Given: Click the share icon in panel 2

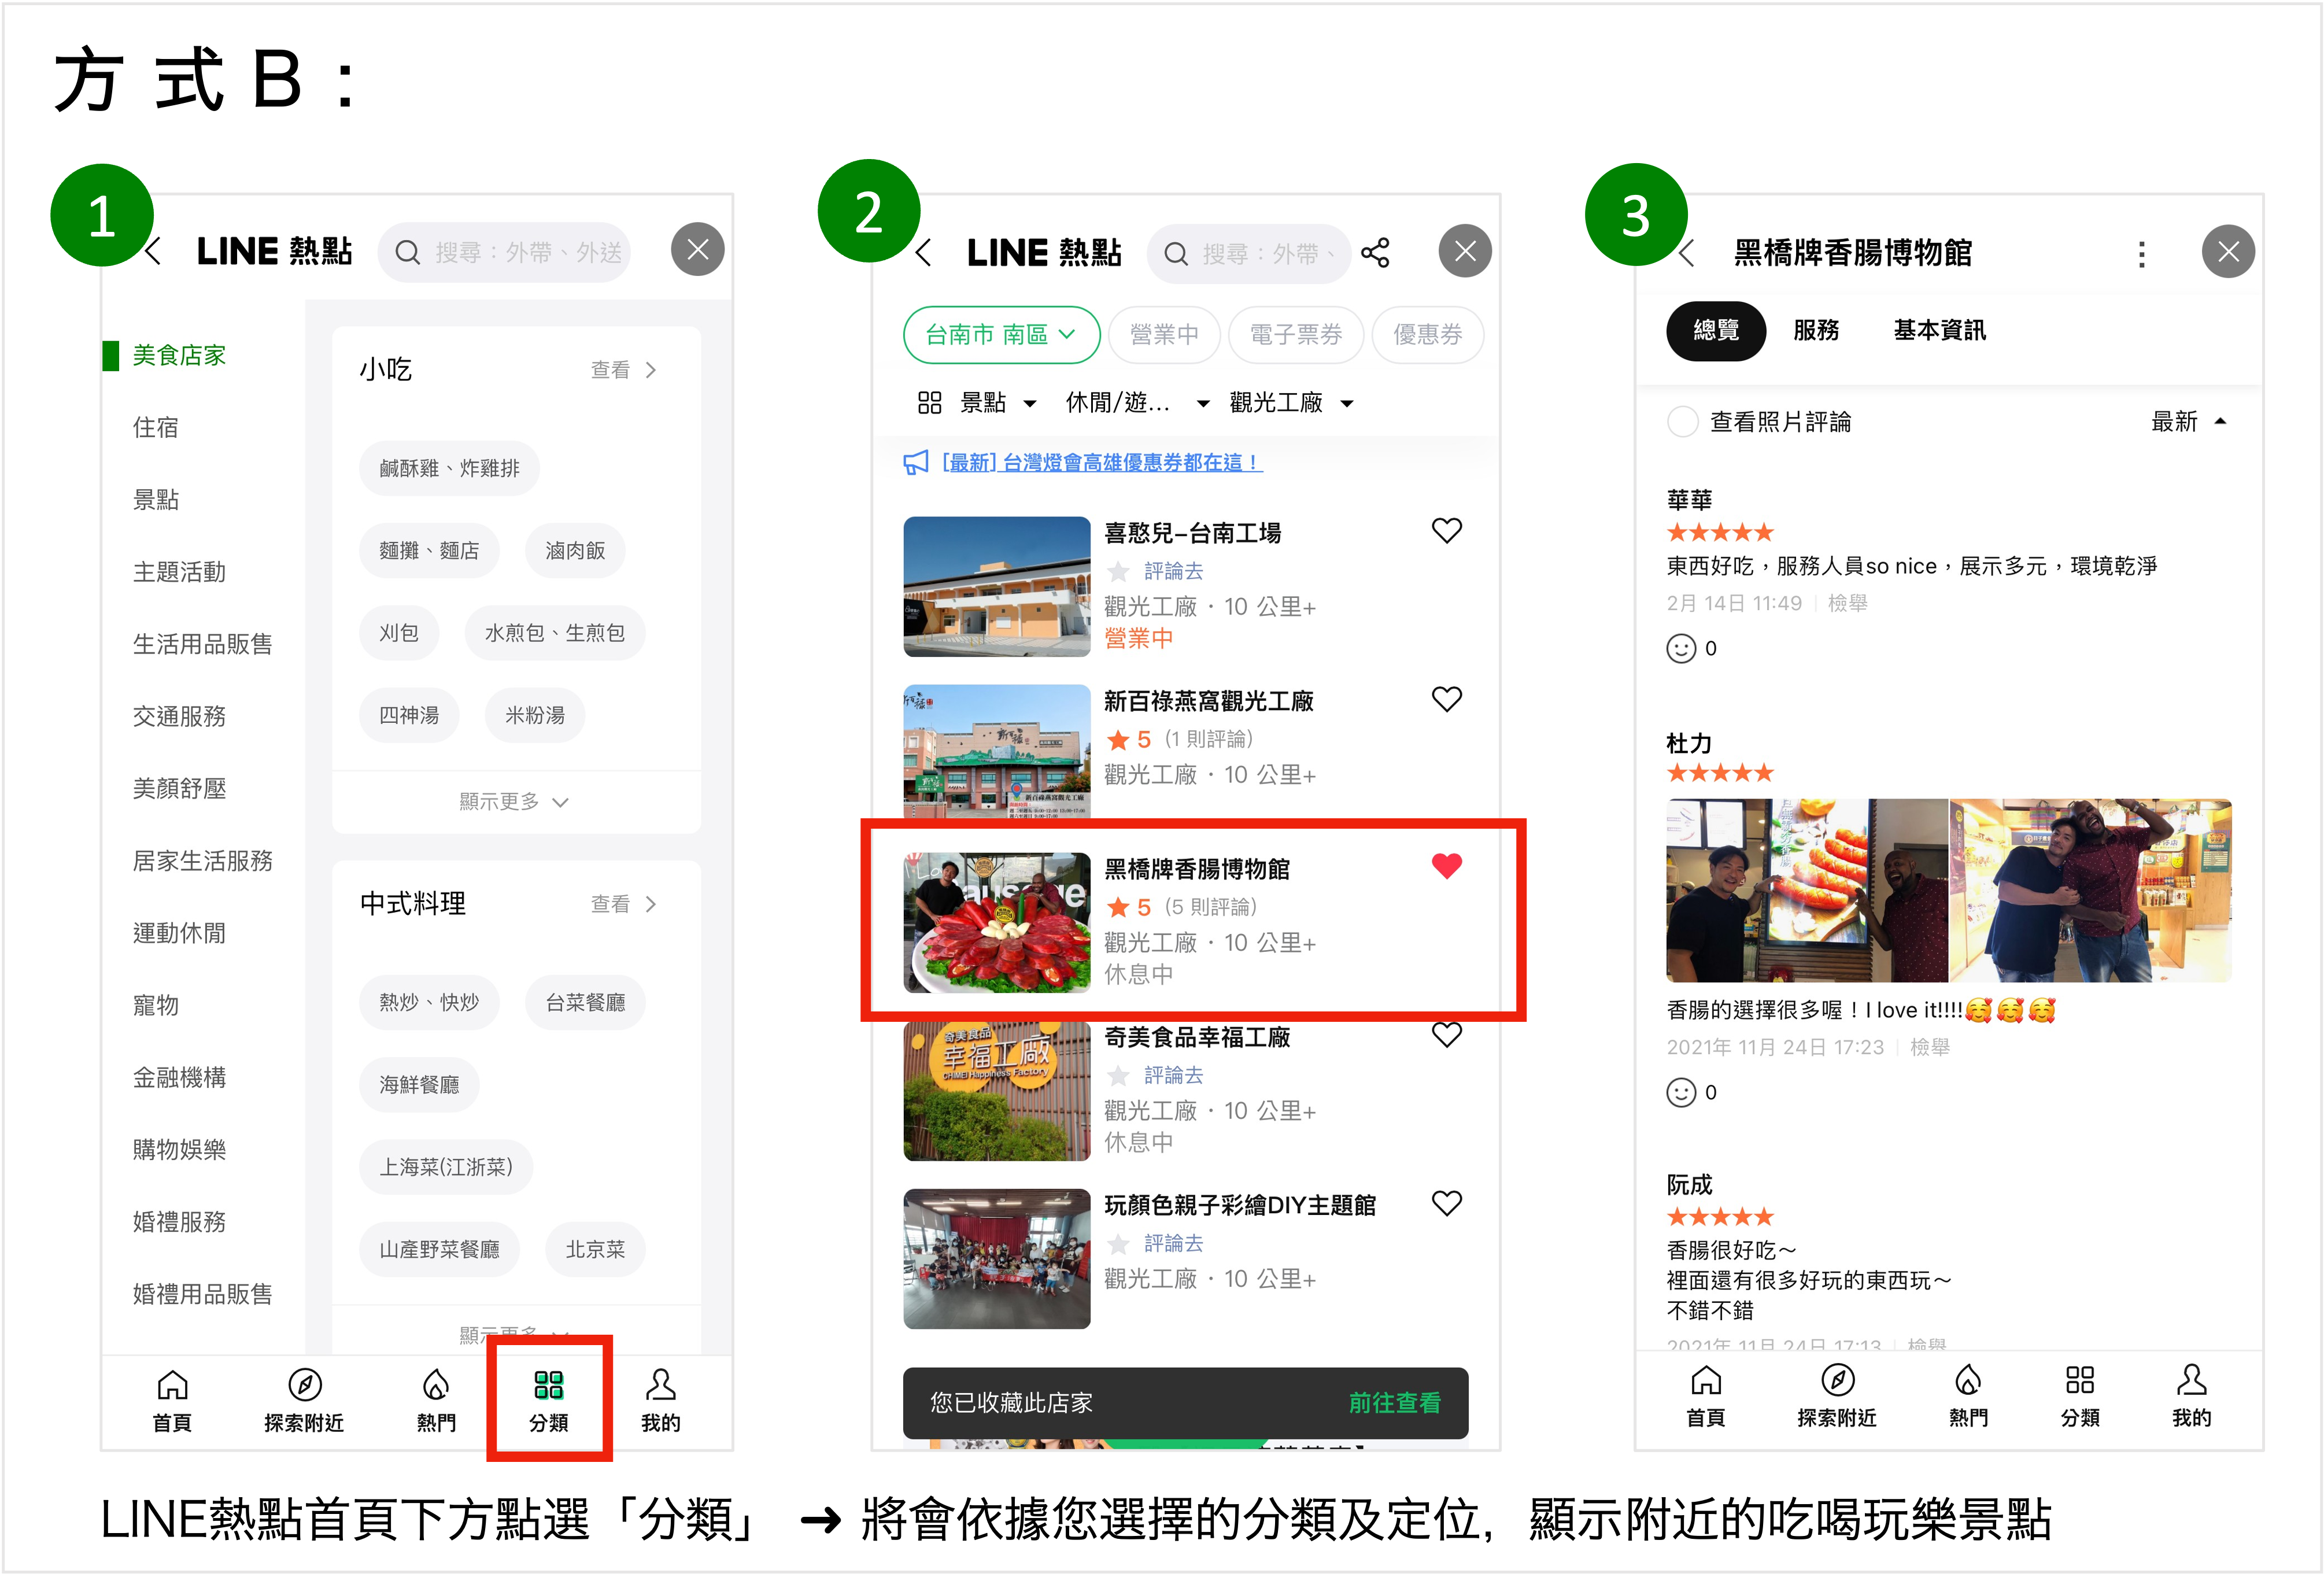Looking at the screenshot, I should point(1375,252).
